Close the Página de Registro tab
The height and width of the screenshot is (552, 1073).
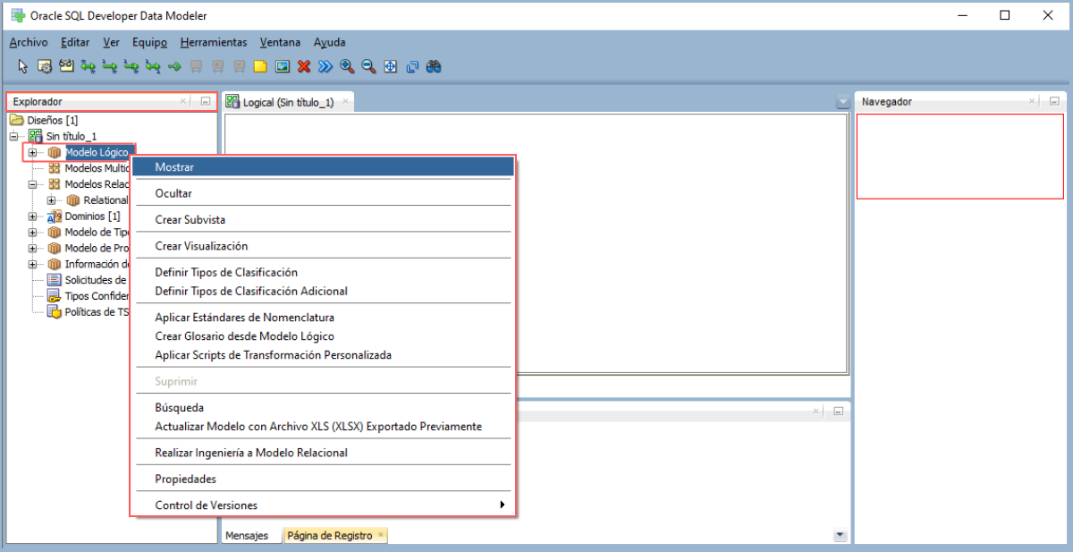[380, 535]
